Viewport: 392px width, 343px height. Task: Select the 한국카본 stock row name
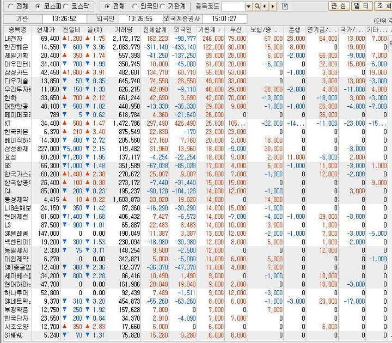click(x=17, y=132)
